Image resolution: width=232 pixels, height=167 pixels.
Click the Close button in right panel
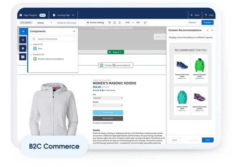pyautogui.click(x=174, y=140)
